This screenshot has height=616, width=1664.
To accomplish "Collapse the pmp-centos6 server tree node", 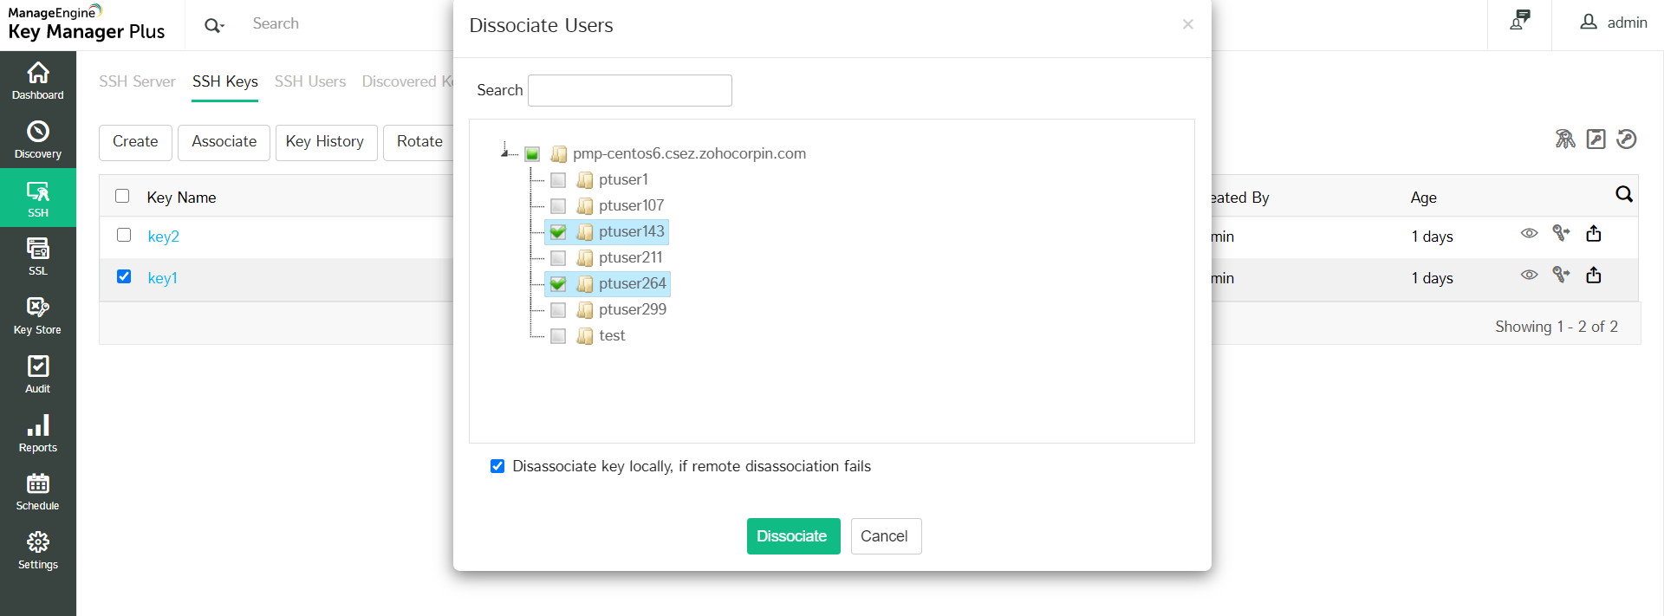I will click(x=505, y=153).
